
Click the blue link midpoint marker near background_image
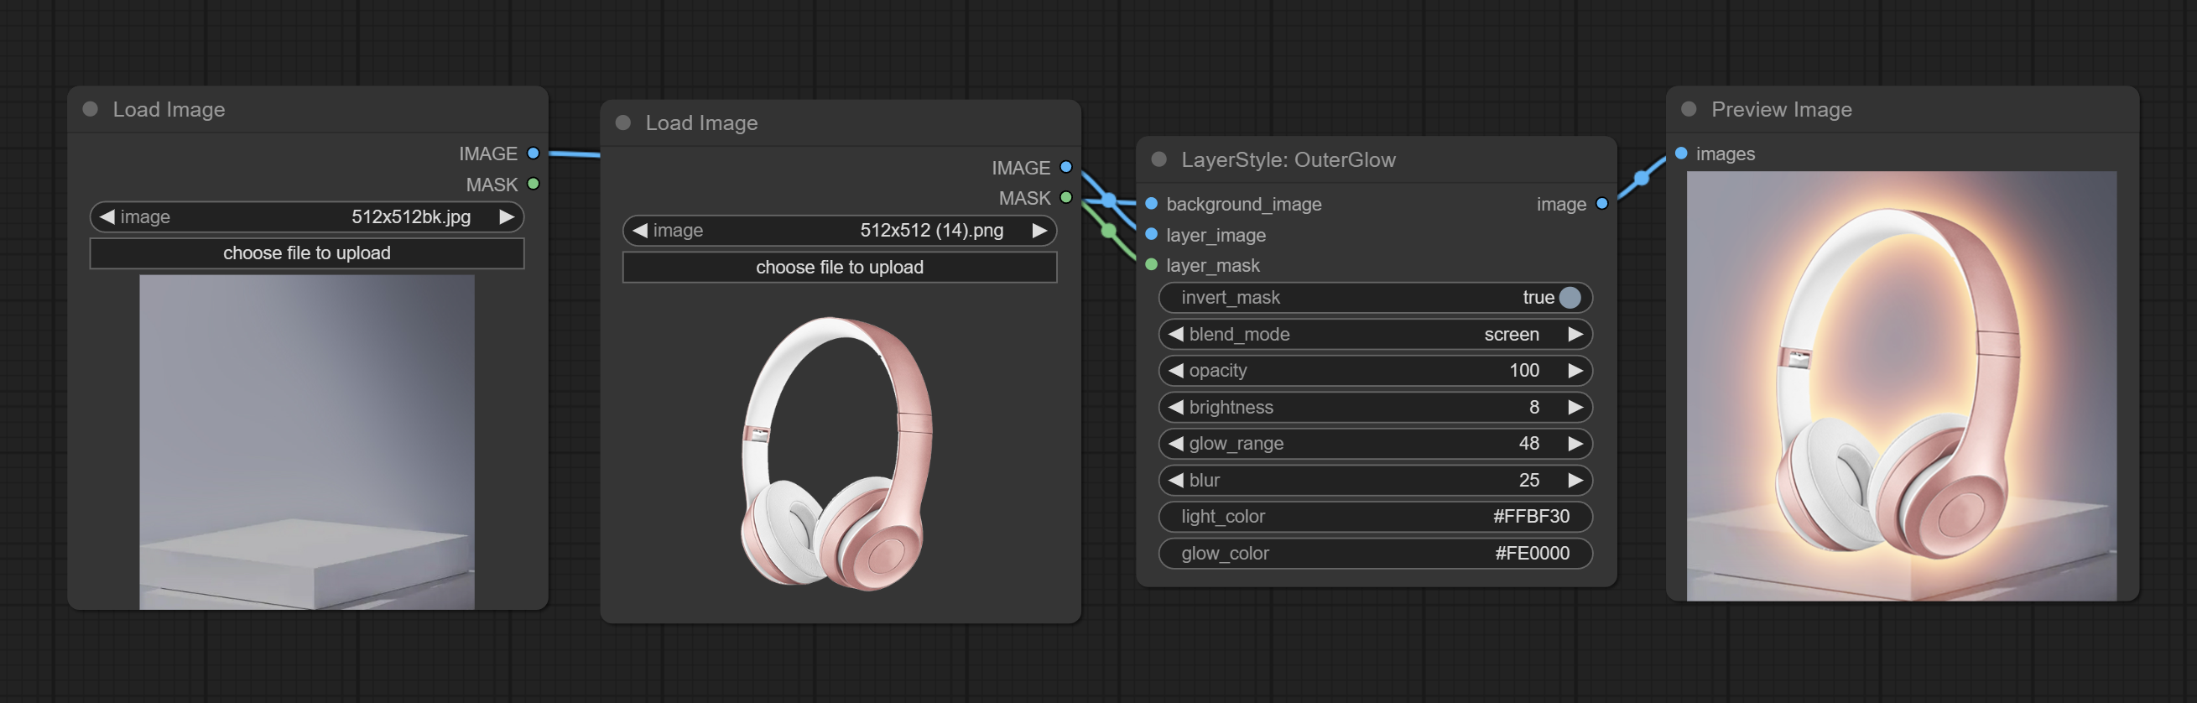tap(1109, 200)
